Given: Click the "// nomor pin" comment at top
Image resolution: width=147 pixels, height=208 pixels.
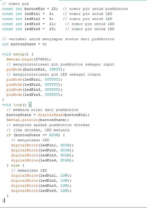Looking at the screenshot, I should pyautogui.click(x=15, y=4).
